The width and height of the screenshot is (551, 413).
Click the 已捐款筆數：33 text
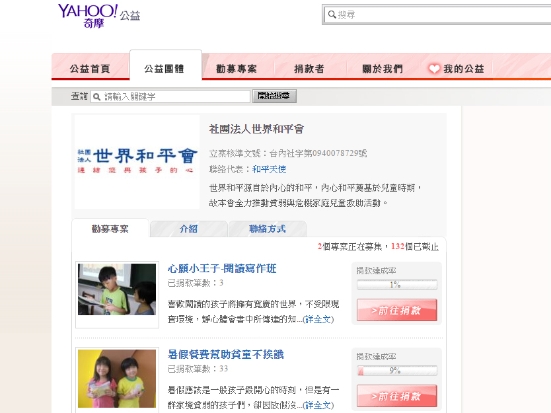[198, 369]
